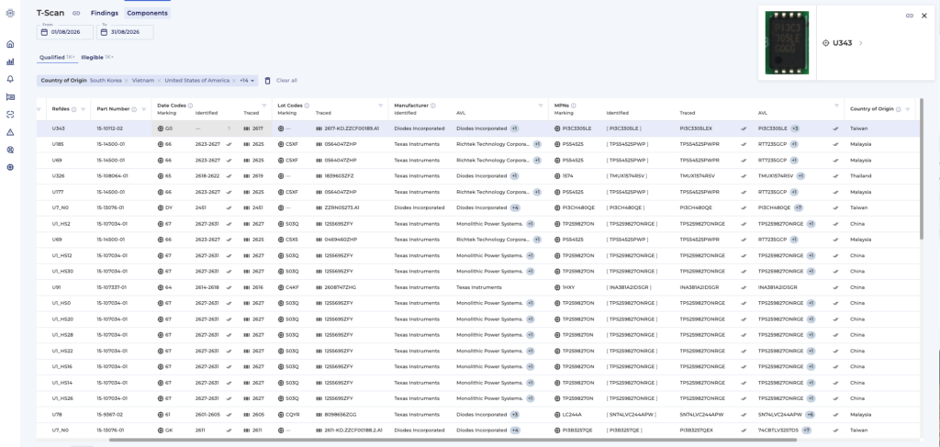Select the U326 row refdes cell

(x=58, y=176)
